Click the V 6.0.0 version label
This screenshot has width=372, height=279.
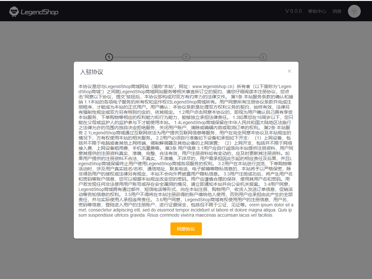coord(293,11)
